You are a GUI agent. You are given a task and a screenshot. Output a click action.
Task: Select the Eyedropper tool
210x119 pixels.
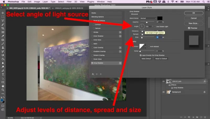(3, 36)
